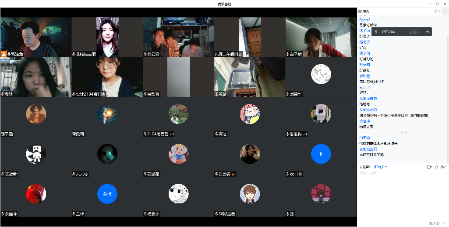Click muted mic icon beside 设计2104葛轩迪
This screenshot has height=227, width=449.
point(74,94)
